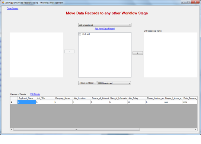The width and height of the screenshot is (201, 144).
Task: Click the move-right '>' button
Action: coord(138,53)
